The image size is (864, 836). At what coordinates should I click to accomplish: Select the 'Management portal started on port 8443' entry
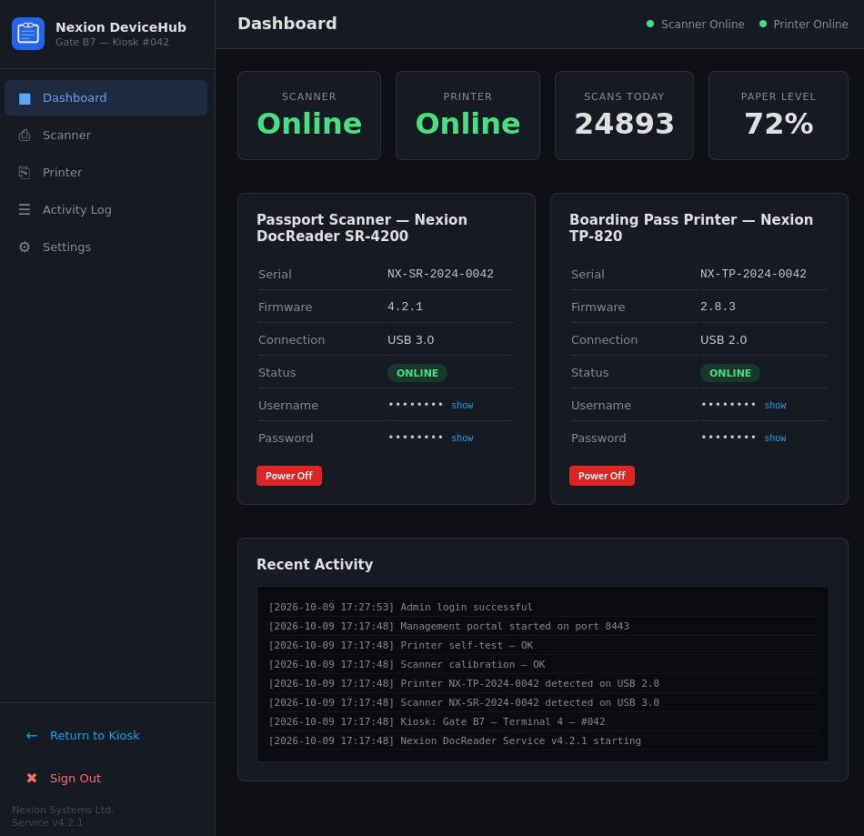[x=543, y=626]
